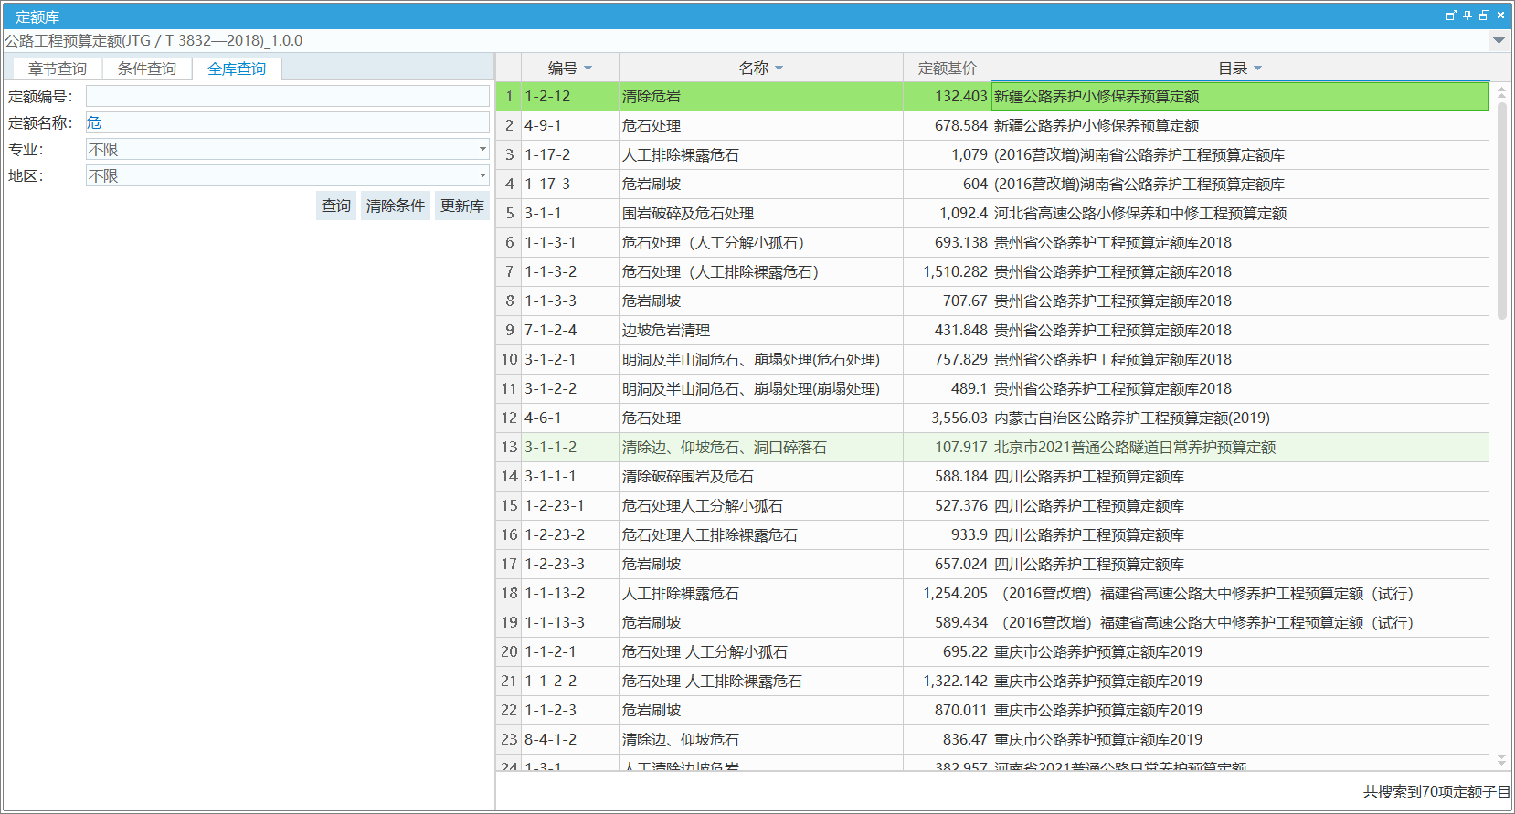Click the scrollbar up arrow
Image resolution: width=1515 pixels, height=814 pixels.
(x=1501, y=91)
